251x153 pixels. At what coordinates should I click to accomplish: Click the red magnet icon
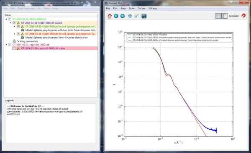click(x=243, y=16)
